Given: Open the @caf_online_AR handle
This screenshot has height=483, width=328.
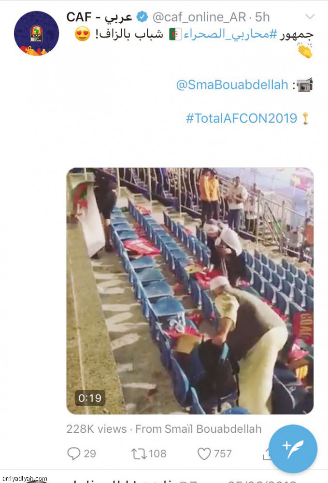Looking at the screenshot, I should [x=200, y=17].
